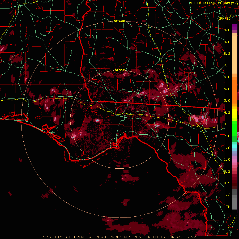Click the 6.6 value on the scale
Screen dimensions: 239x239
point(227,77)
